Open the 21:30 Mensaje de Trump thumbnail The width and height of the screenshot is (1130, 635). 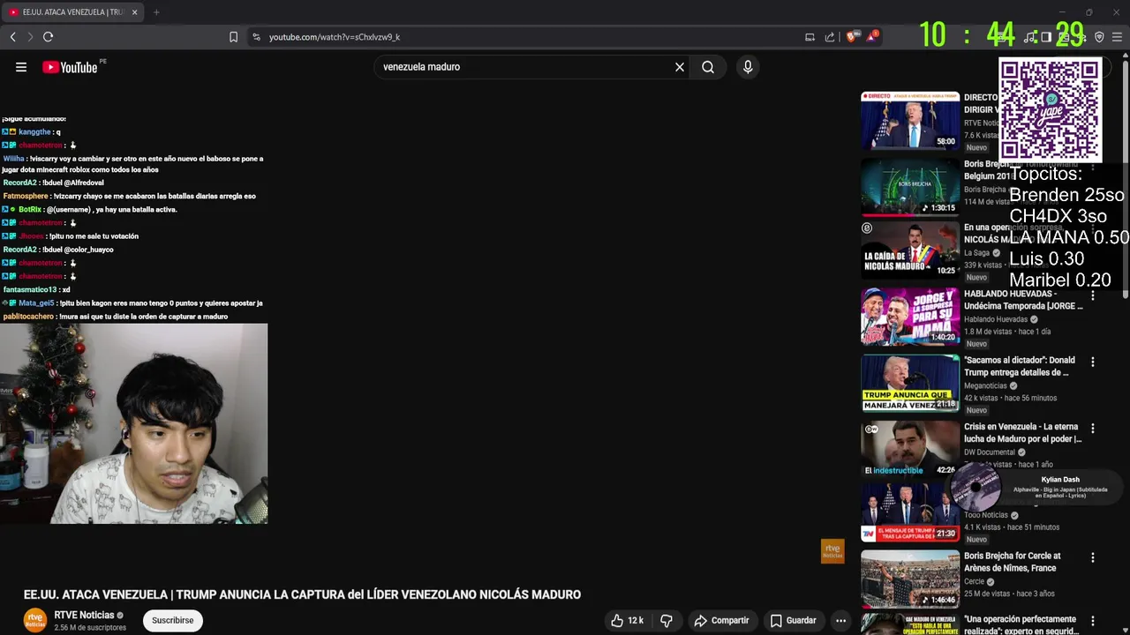point(910,512)
